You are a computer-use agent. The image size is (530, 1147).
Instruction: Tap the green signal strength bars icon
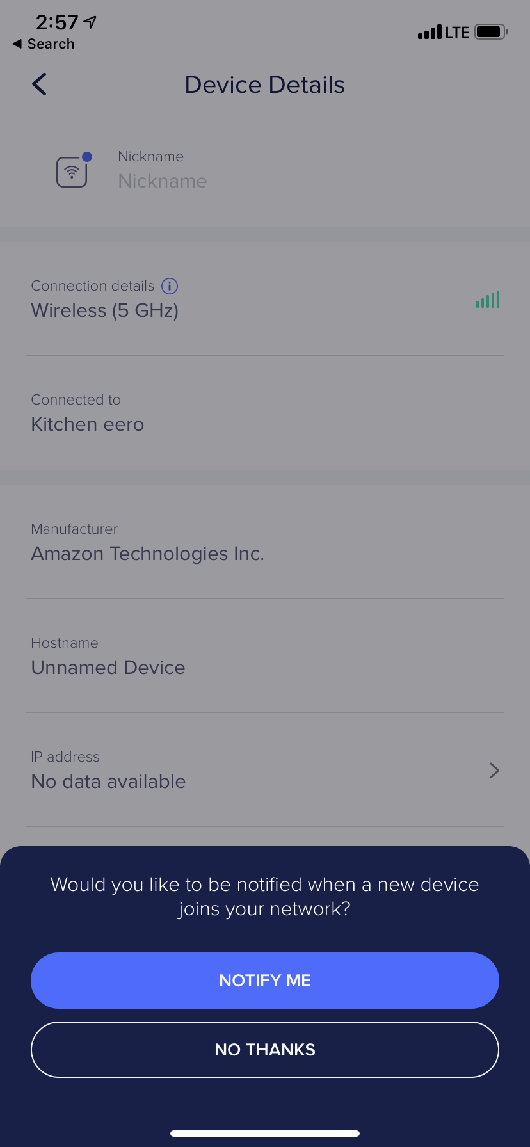tap(488, 300)
